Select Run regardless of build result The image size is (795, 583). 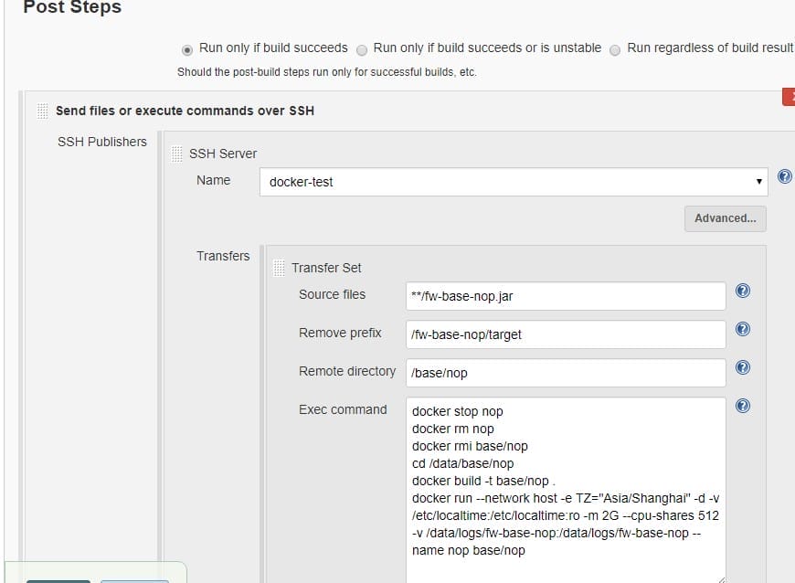(615, 49)
